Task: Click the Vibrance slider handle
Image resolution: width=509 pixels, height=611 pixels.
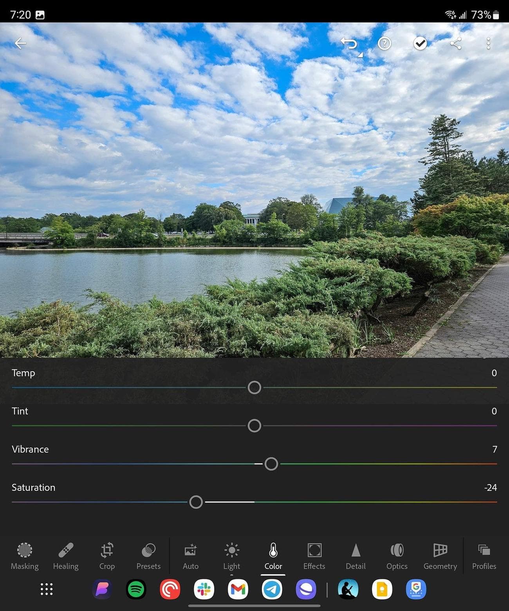Action: coord(271,464)
